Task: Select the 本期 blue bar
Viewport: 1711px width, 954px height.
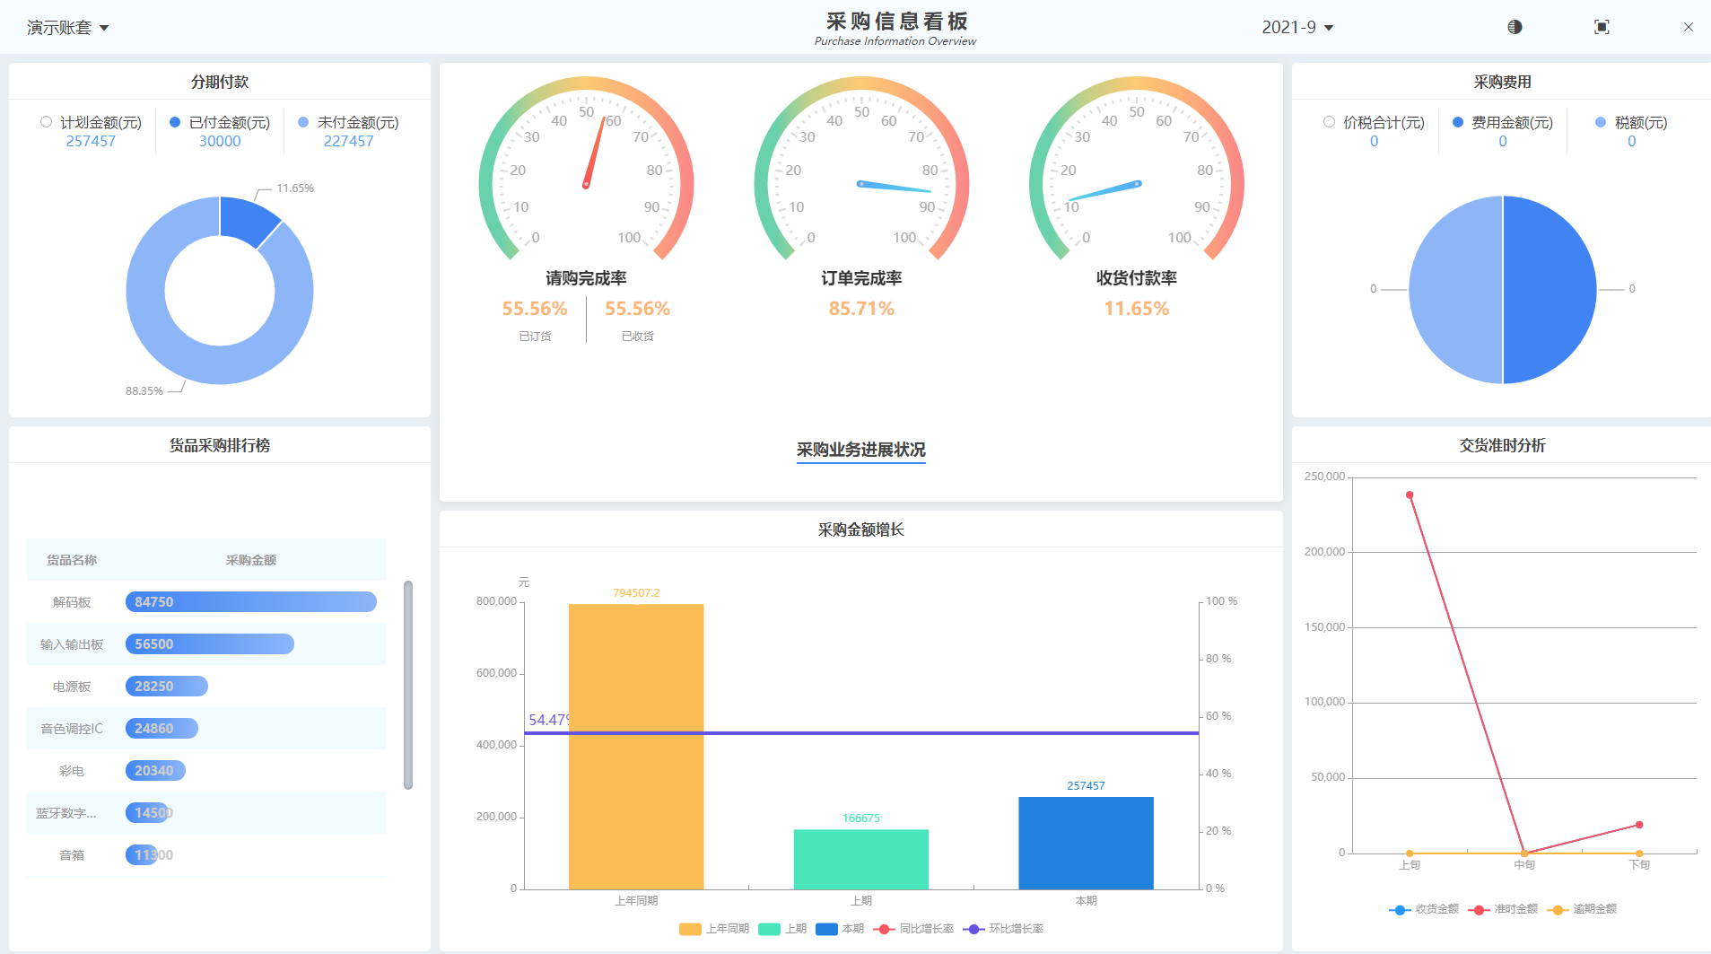Action: [1086, 843]
